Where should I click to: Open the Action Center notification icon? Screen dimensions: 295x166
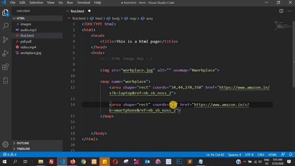(289, 162)
